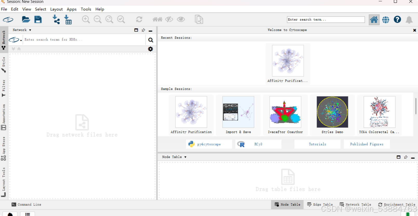Zoom in on network view
The height and width of the screenshot is (216, 418).
coord(86,19)
